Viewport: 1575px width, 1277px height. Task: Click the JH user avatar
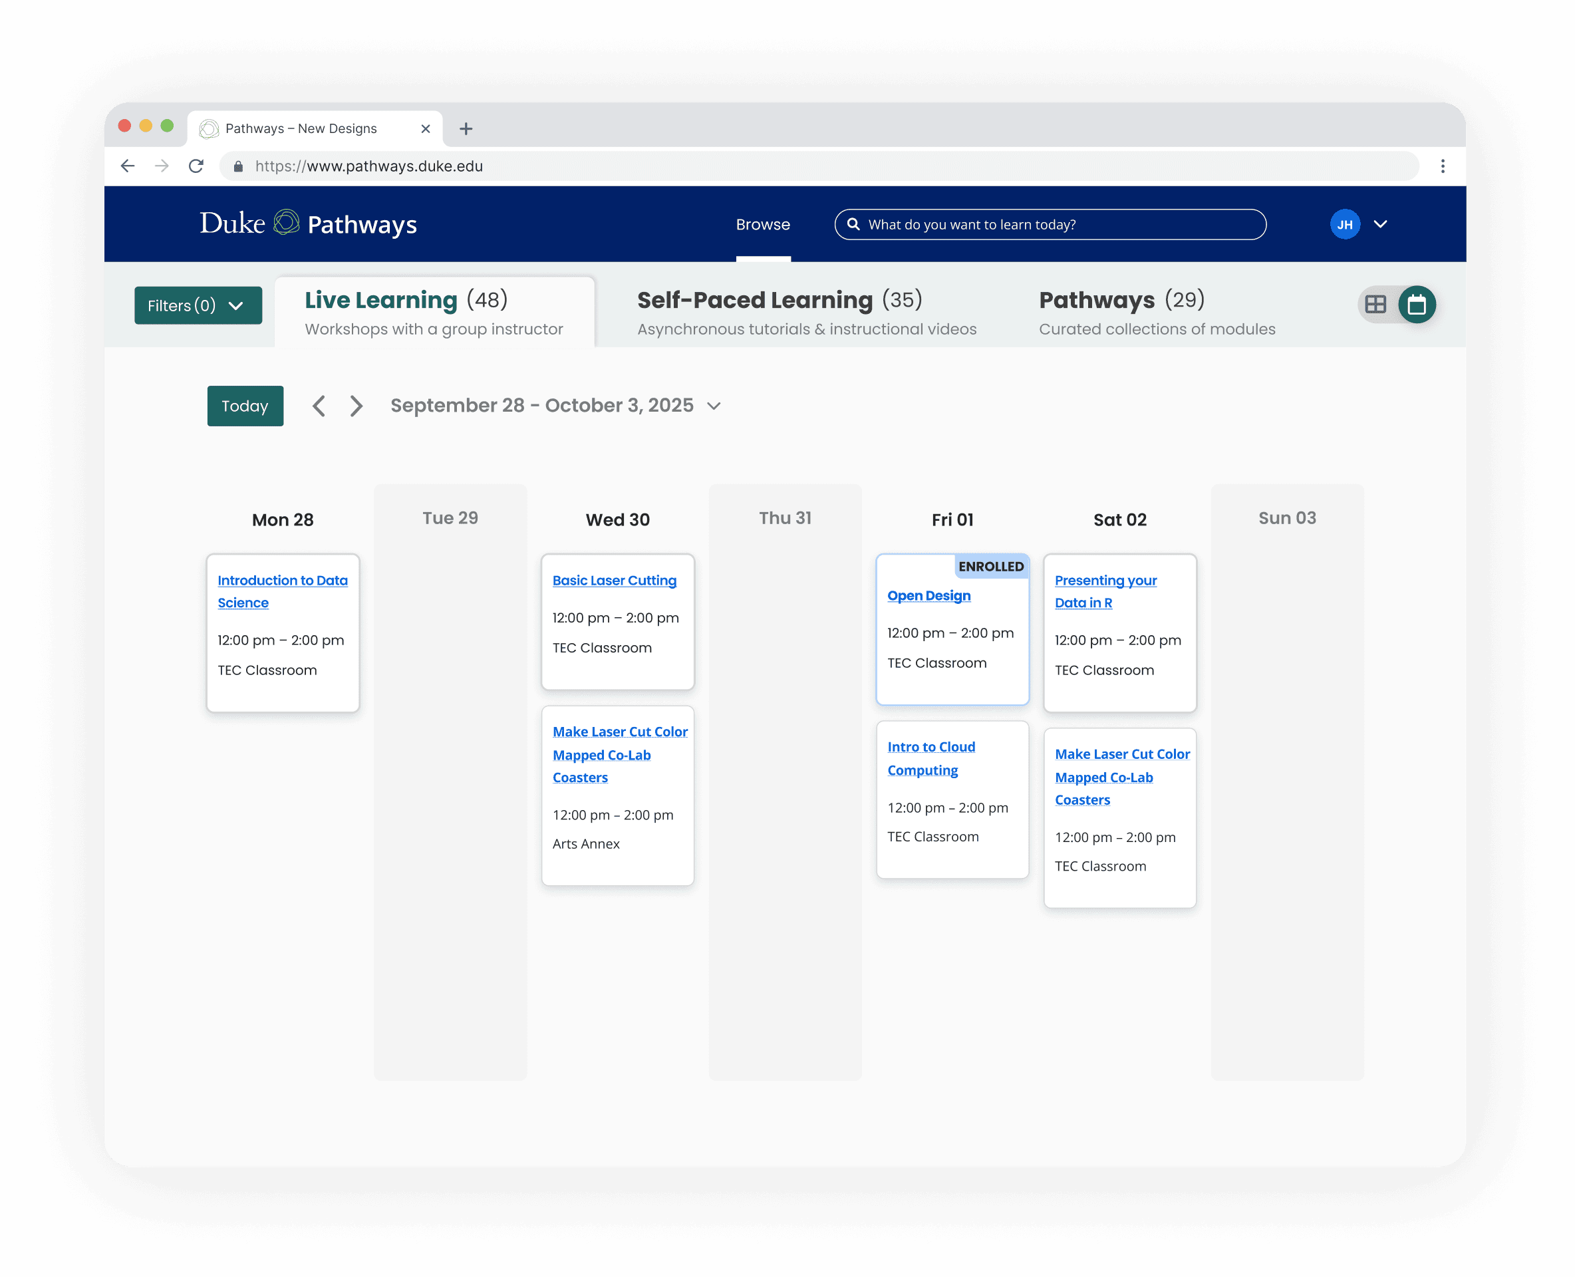(1344, 224)
